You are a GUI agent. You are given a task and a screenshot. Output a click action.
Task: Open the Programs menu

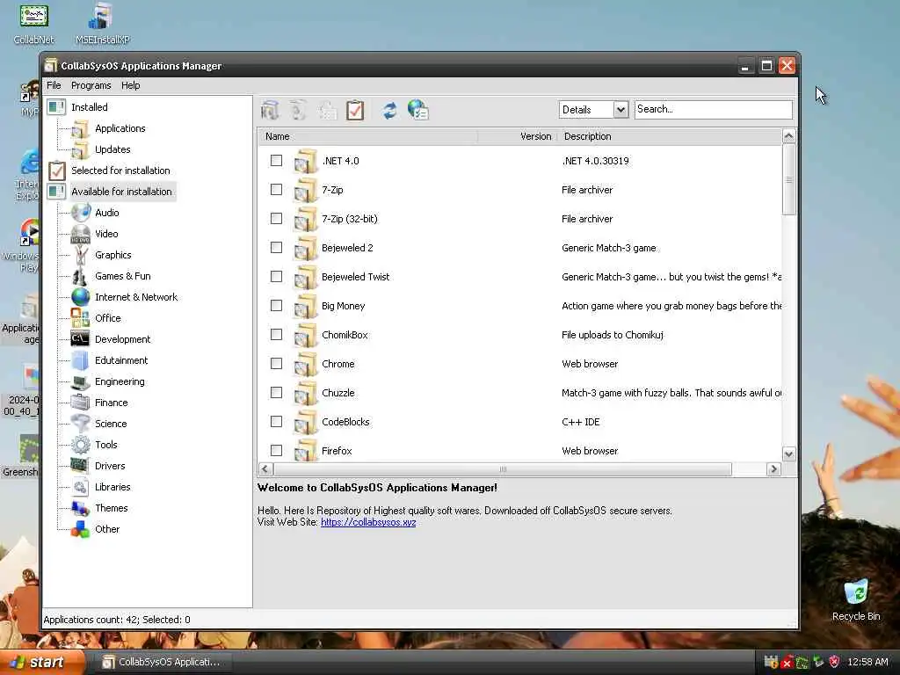click(x=91, y=85)
